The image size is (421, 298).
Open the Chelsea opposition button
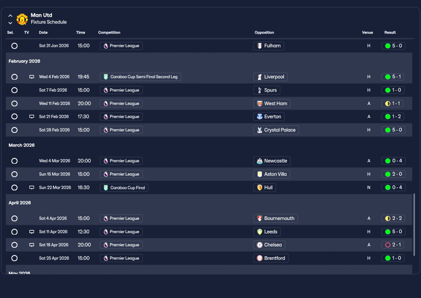(269, 245)
